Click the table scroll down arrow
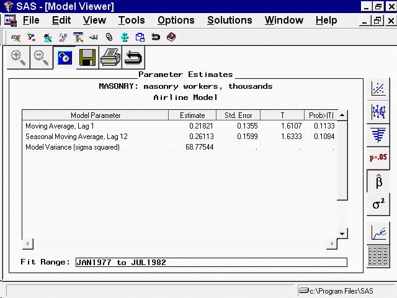Viewport: 397px width, 298px height. (342, 233)
